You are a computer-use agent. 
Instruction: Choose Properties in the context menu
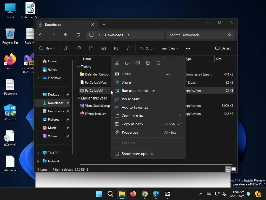[148, 132]
